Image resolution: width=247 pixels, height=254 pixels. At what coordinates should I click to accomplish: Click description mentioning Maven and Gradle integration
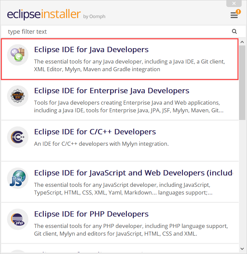[x=130, y=66]
